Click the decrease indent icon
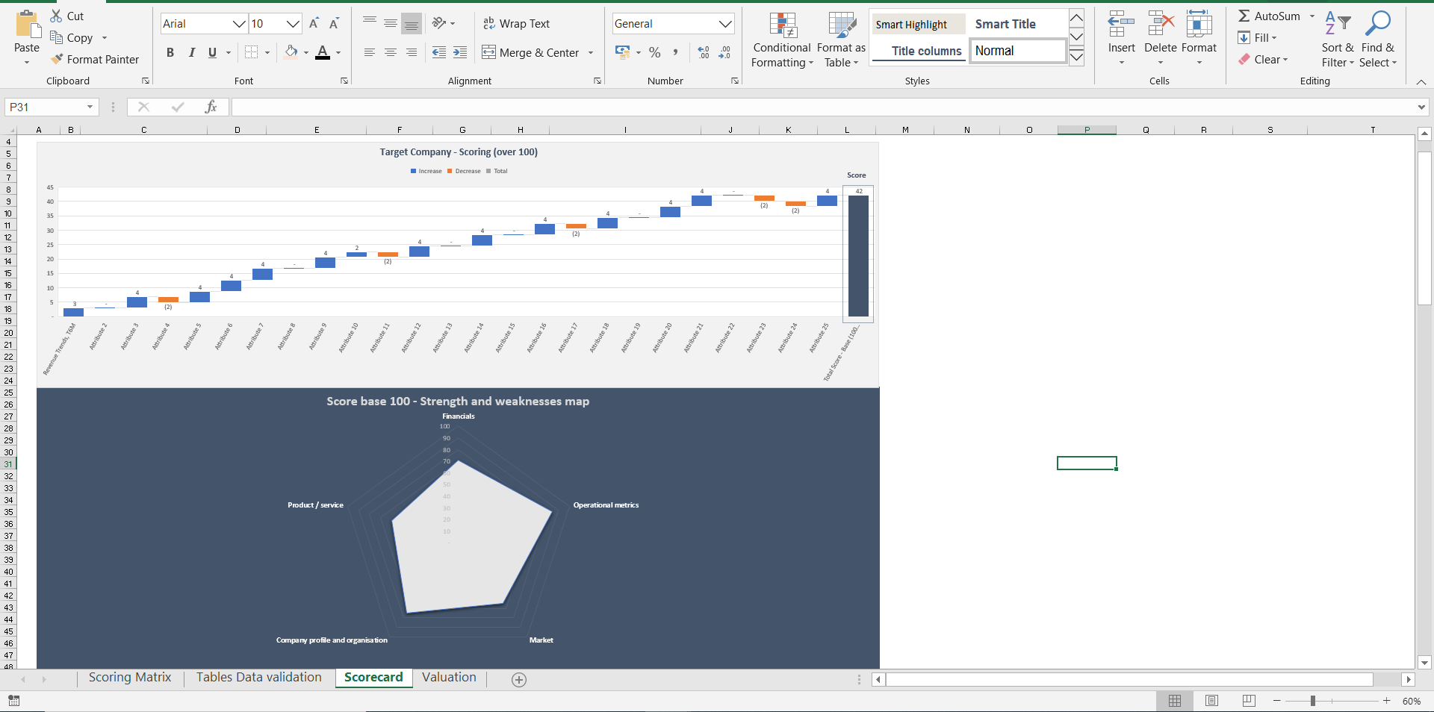 [x=439, y=52]
